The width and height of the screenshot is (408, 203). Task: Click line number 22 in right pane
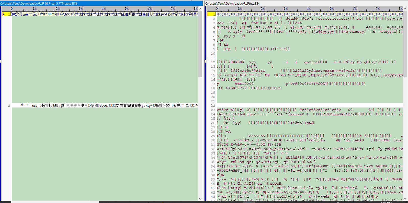pyautogui.click(x=213, y=105)
